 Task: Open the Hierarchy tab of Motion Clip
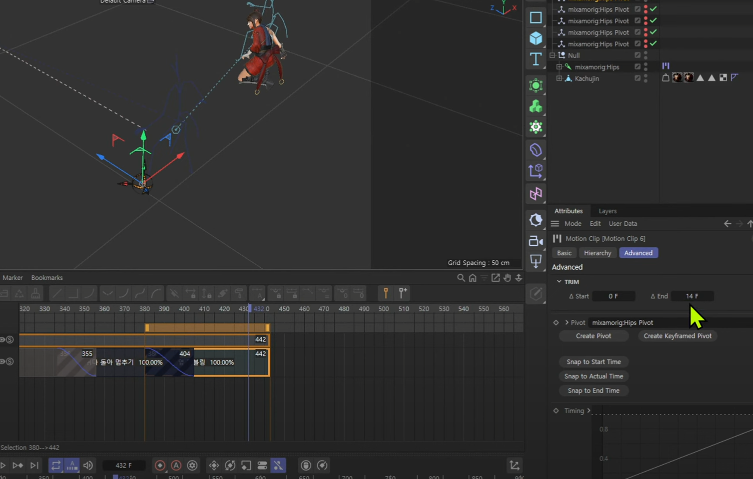point(597,253)
